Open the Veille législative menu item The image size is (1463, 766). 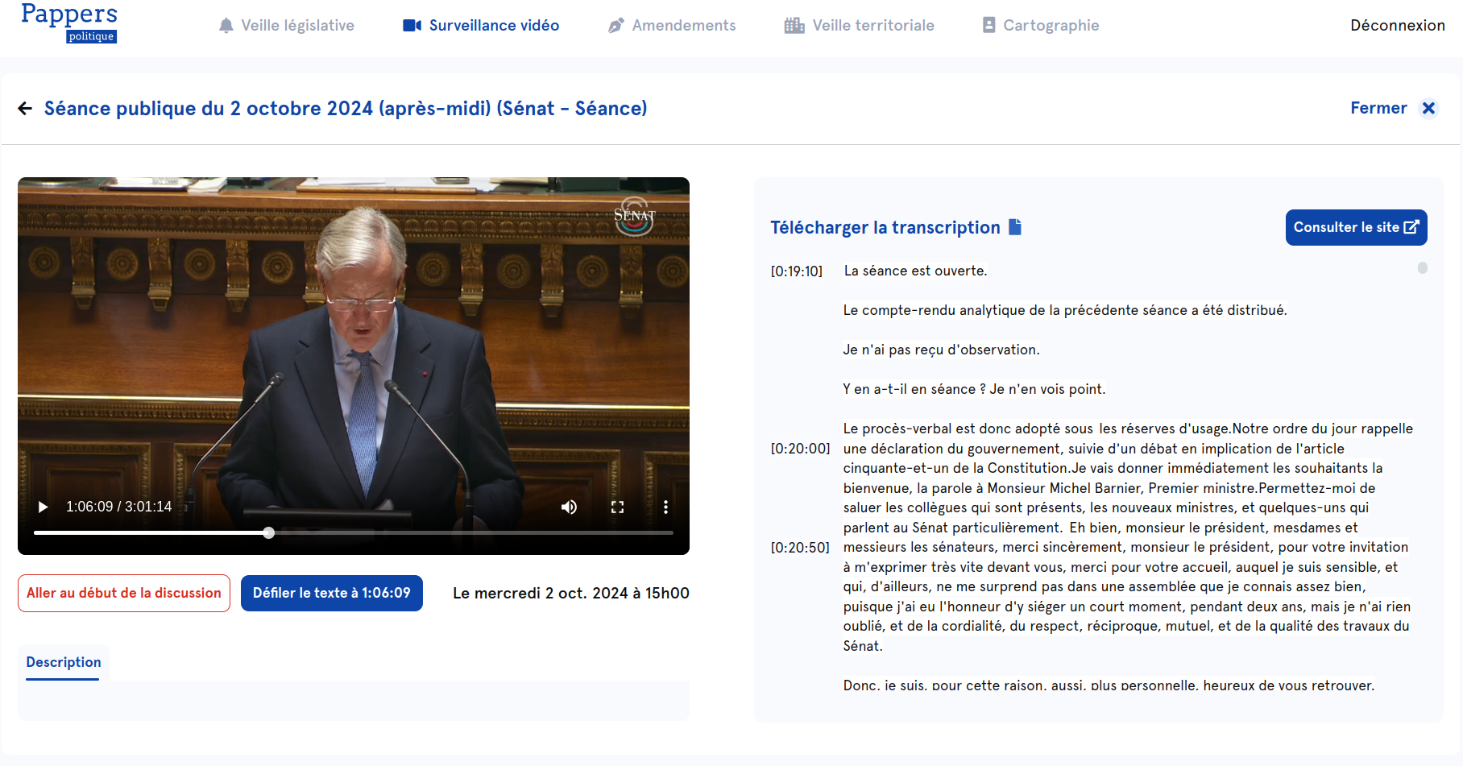[x=286, y=26]
